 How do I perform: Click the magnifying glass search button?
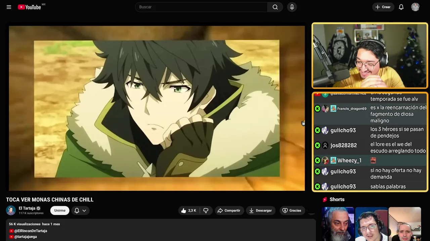click(275, 7)
